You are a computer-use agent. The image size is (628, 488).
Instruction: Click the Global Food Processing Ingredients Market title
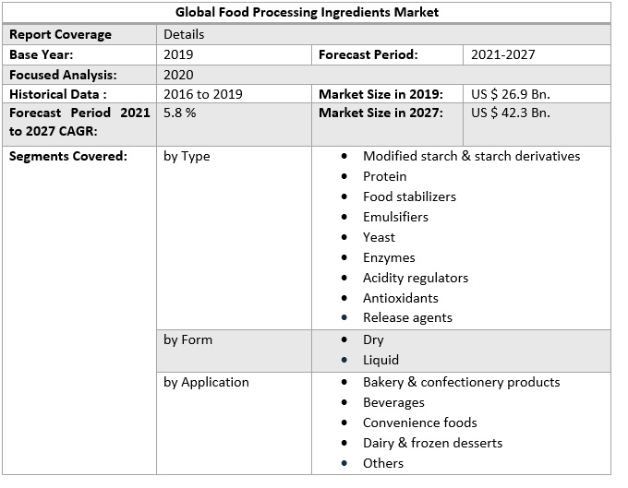308,13
